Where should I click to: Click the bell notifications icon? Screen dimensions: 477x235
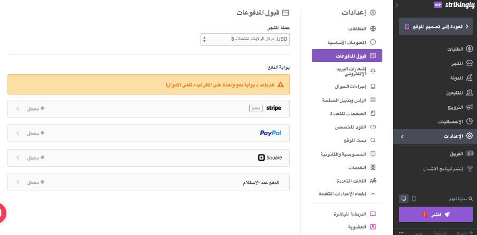[x=373, y=71]
